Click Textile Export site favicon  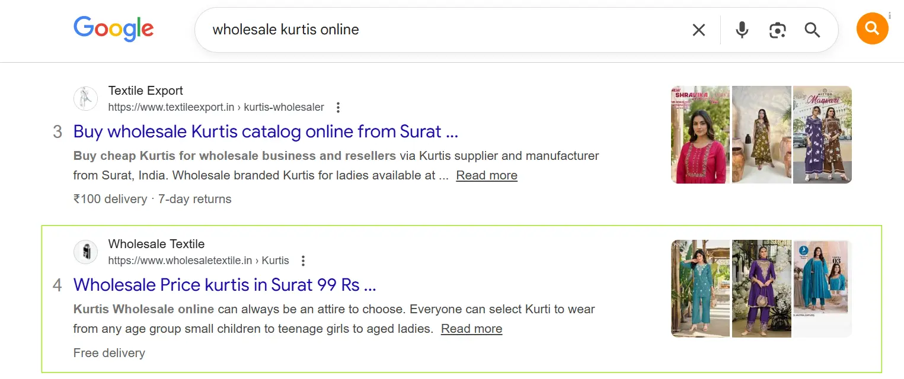click(85, 98)
